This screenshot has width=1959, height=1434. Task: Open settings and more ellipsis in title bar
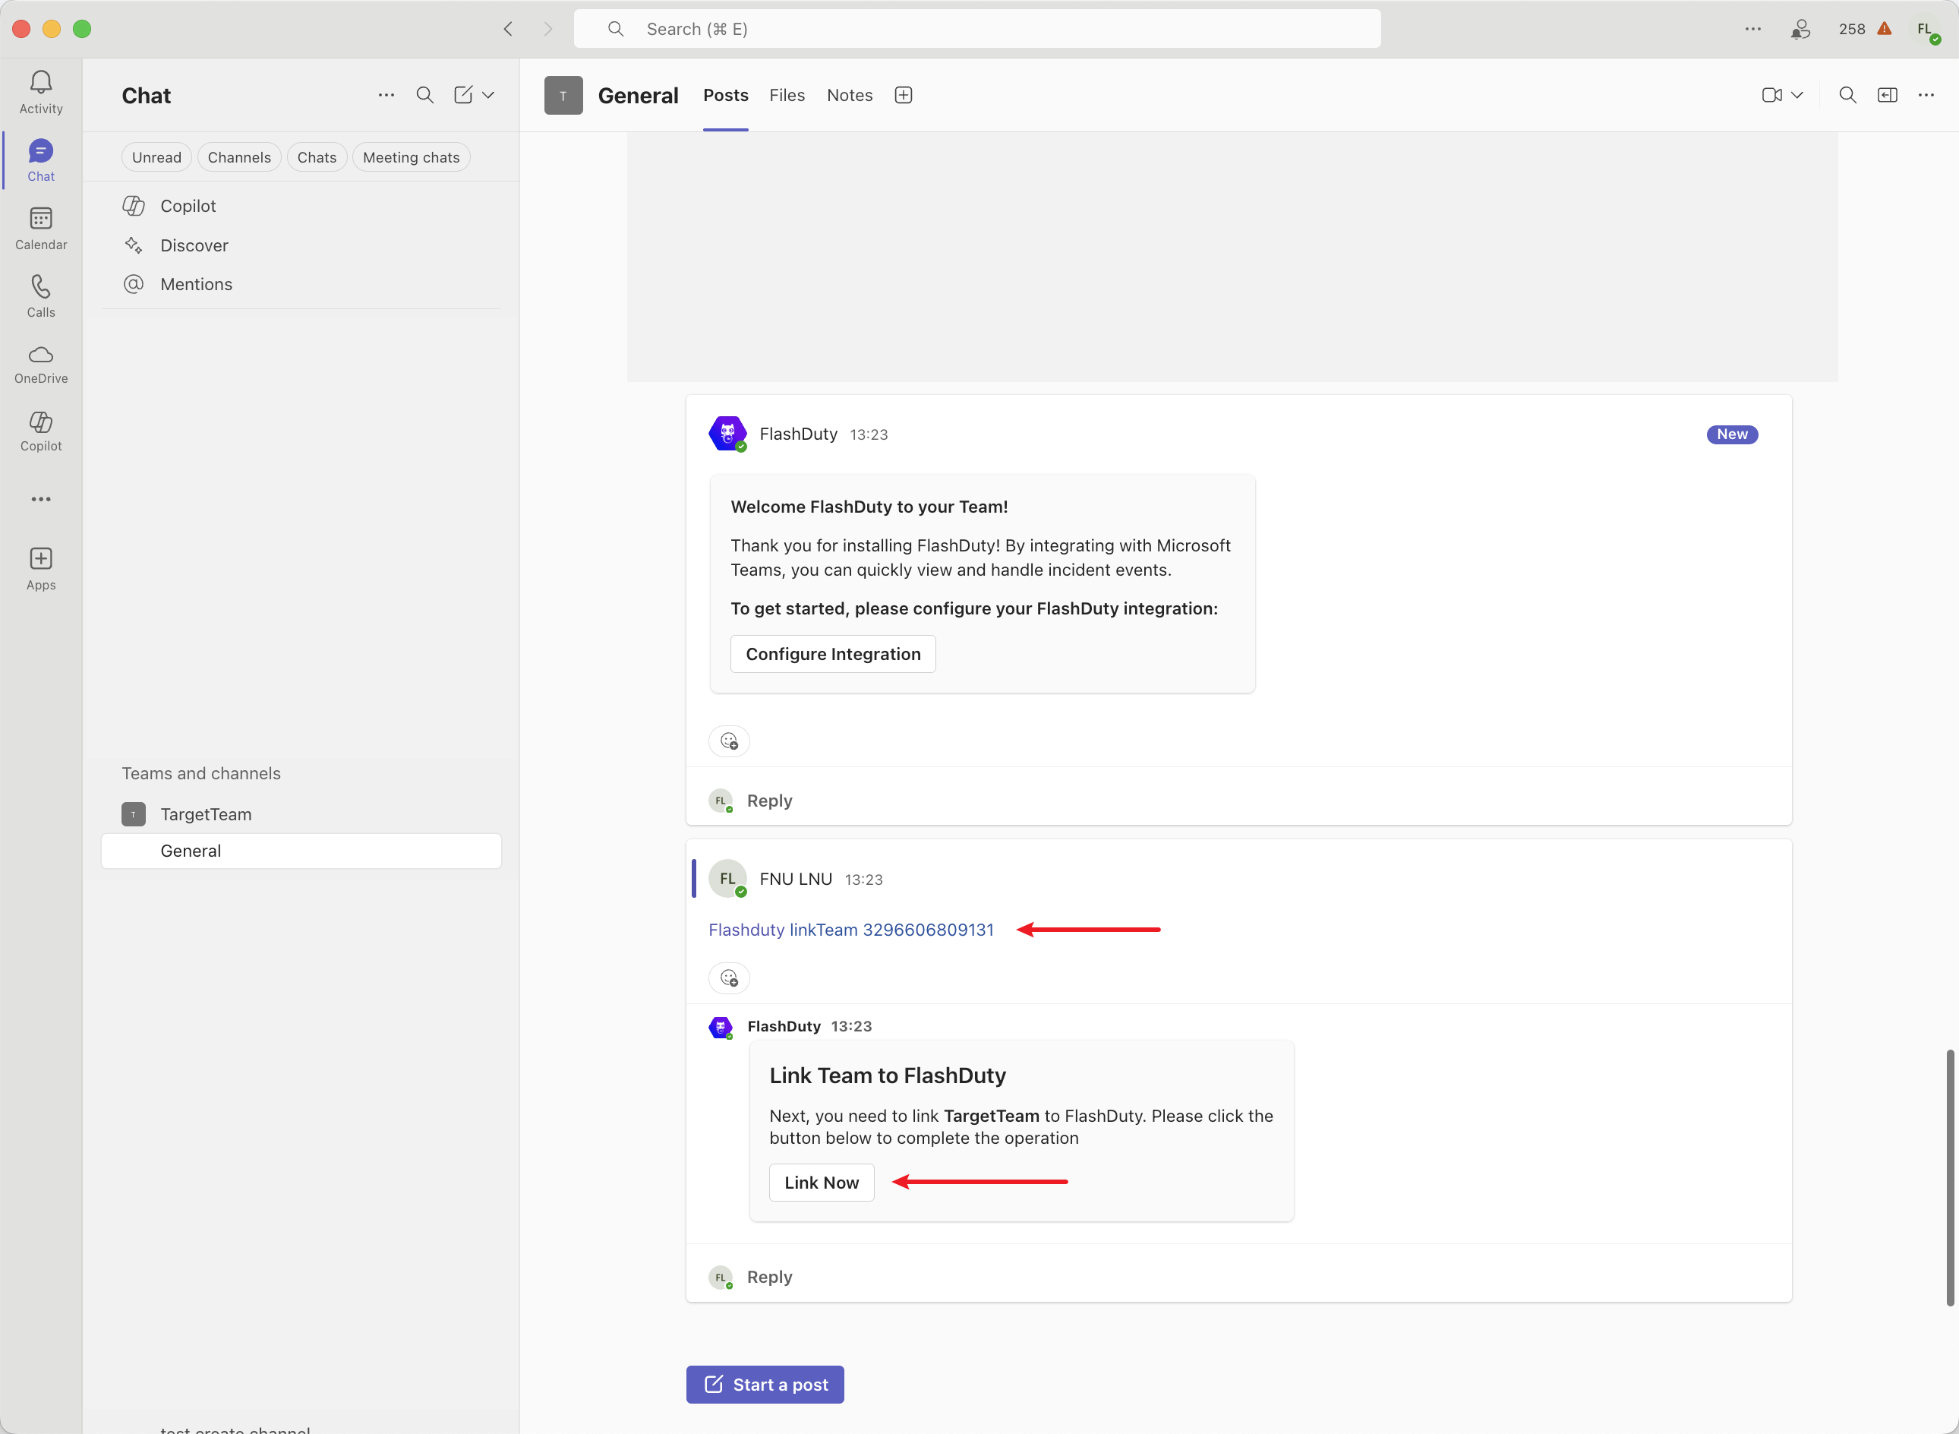click(1753, 29)
